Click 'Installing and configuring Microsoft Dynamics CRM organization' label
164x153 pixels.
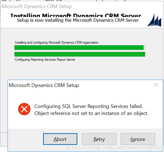tap(57, 43)
